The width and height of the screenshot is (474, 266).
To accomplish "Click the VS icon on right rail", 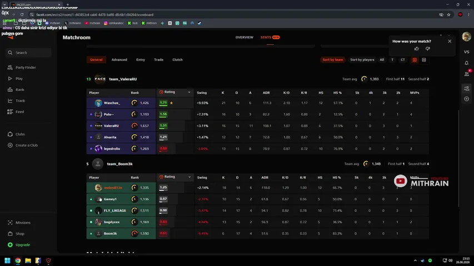I will click(466, 52).
